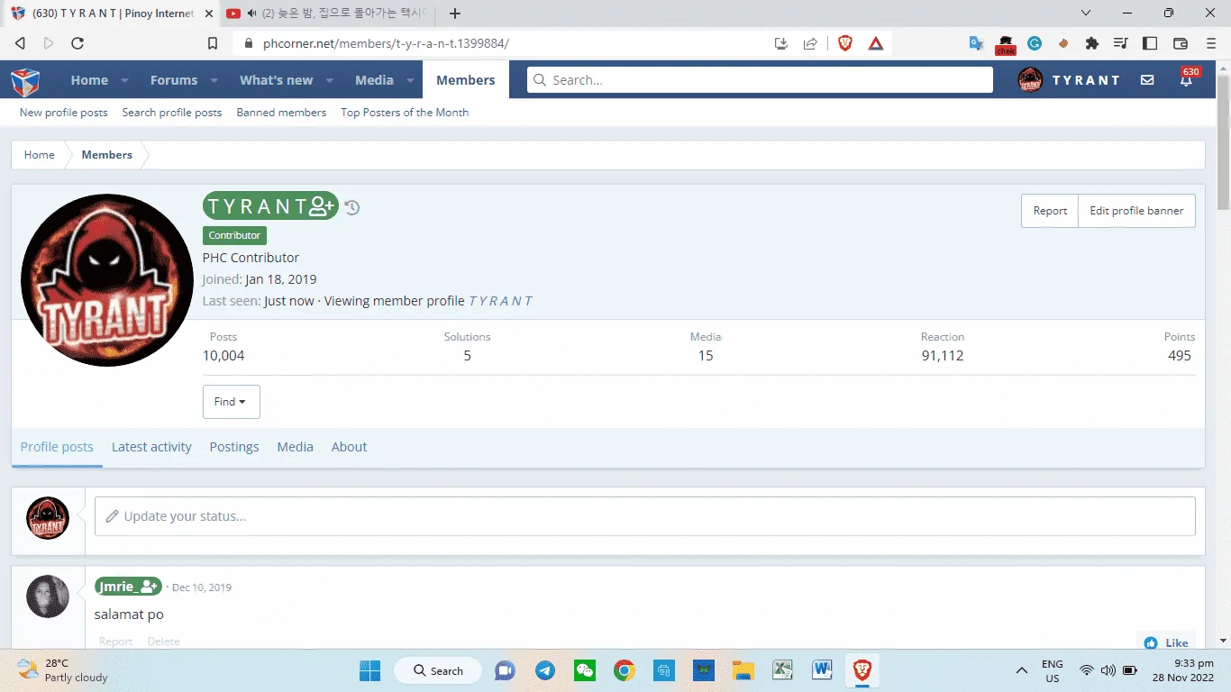The image size is (1231, 692).
Task: Open Banned members link
Action: (x=281, y=113)
